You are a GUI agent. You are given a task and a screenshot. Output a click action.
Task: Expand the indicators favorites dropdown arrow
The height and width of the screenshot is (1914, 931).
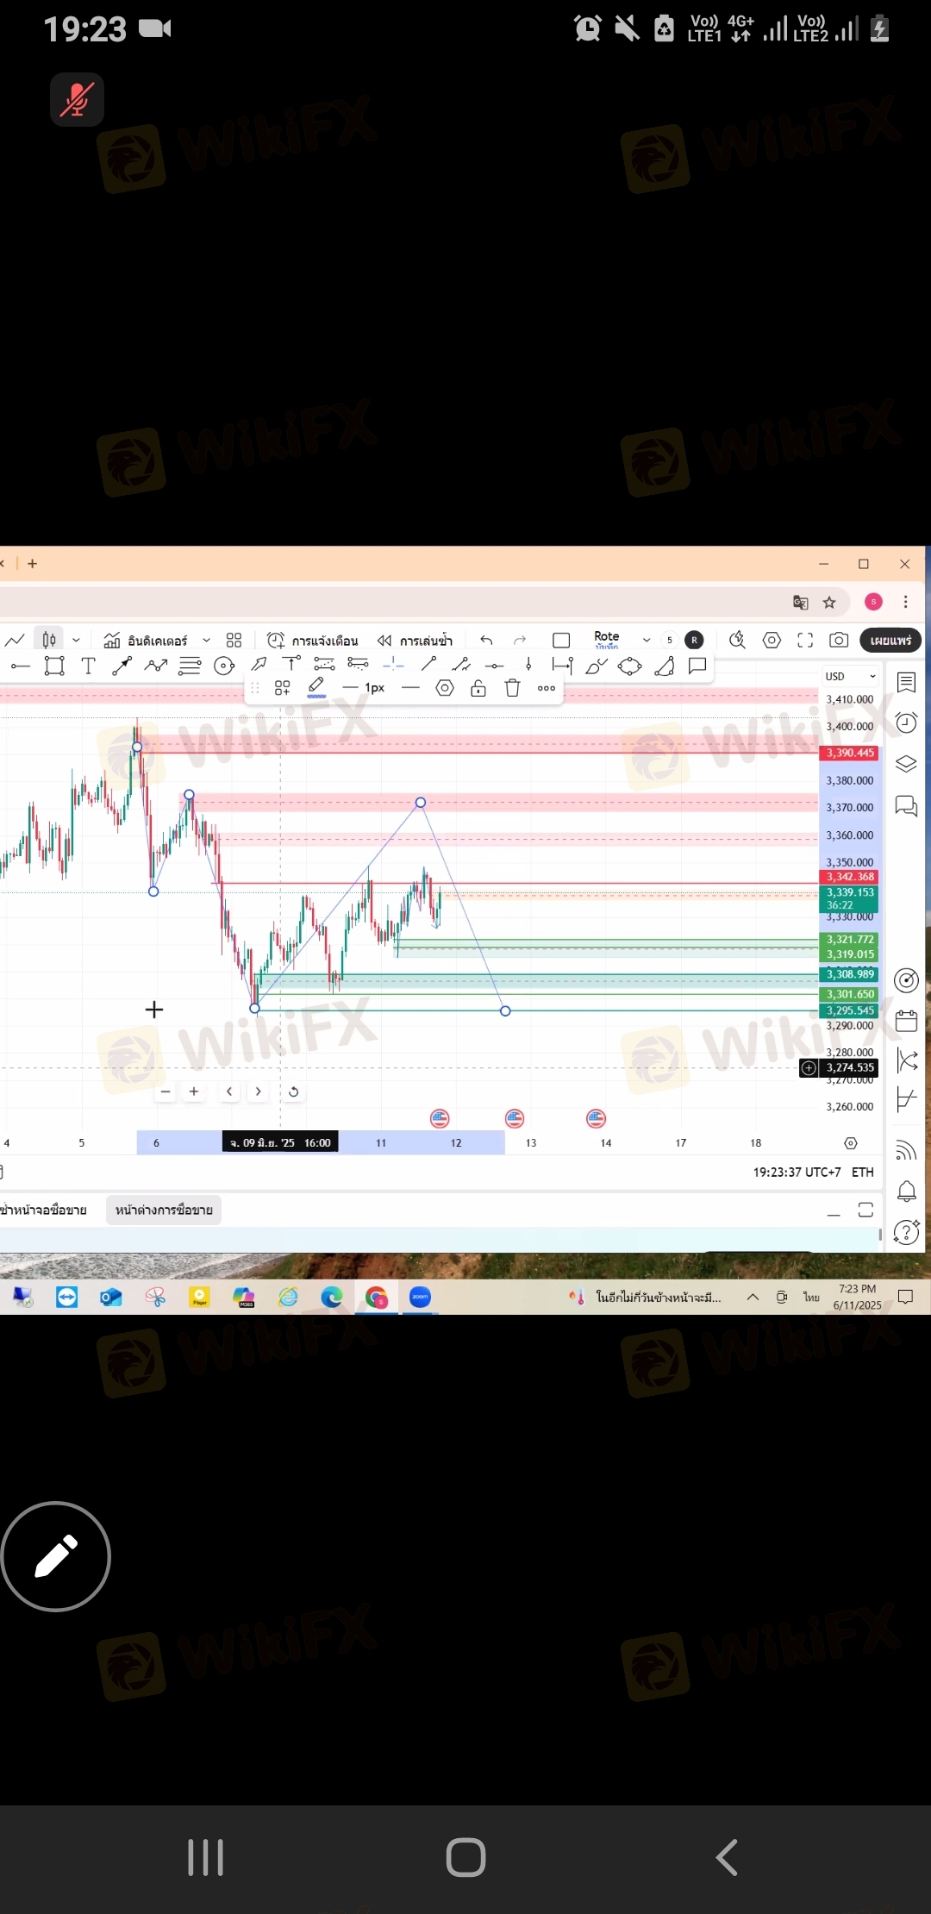206,640
